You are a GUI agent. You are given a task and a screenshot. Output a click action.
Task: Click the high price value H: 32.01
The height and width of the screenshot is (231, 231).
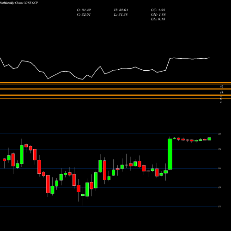click(121, 10)
